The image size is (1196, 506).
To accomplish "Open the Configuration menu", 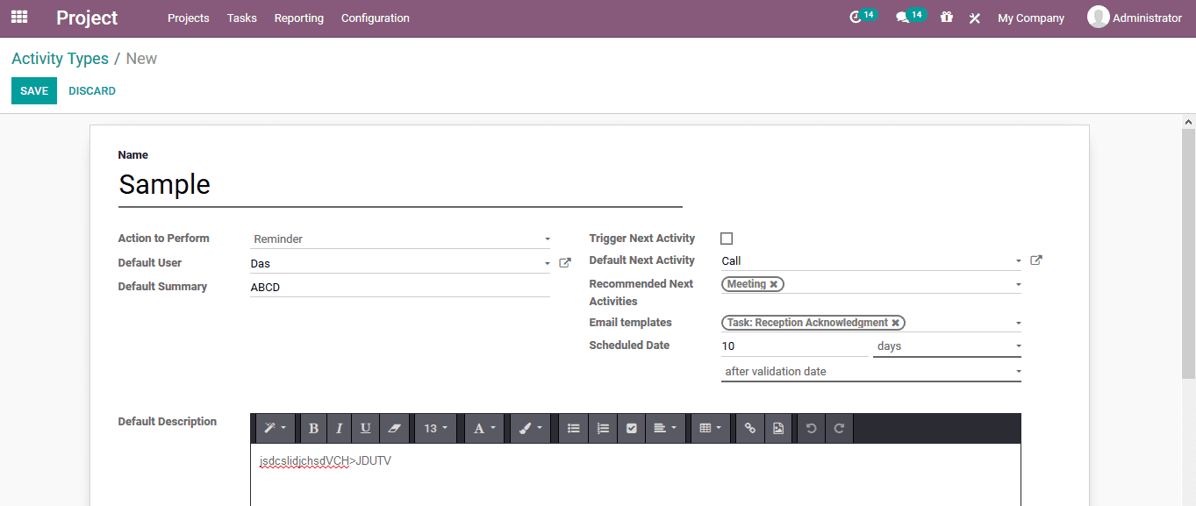I will 375,18.
